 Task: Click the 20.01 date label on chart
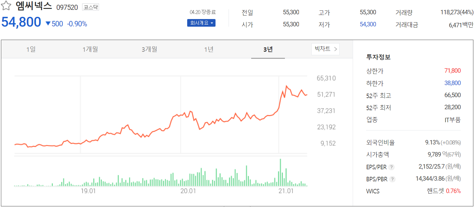coord(188,191)
